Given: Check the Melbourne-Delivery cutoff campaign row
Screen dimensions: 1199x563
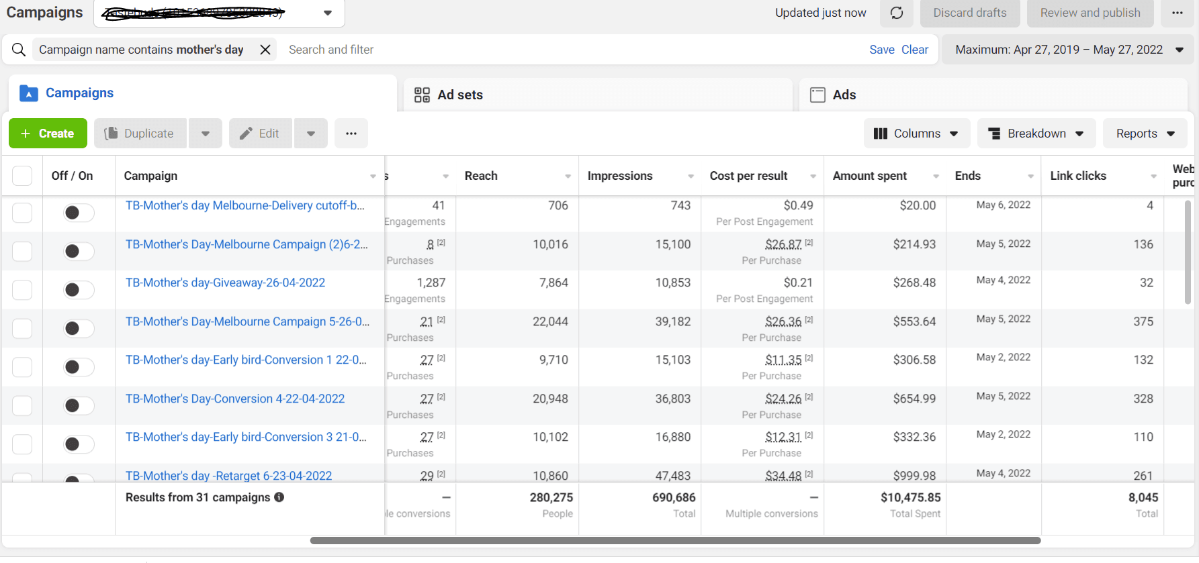Looking at the screenshot, I should coord(22,213).
